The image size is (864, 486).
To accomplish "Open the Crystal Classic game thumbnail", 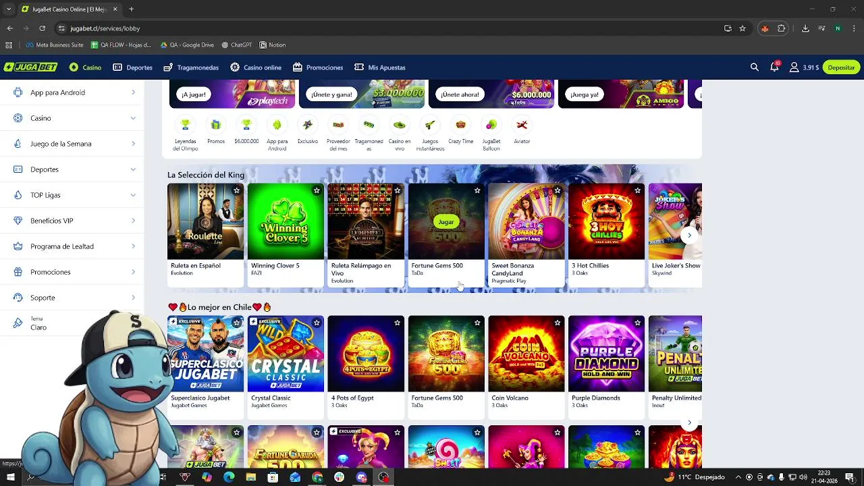I will 286,354.
